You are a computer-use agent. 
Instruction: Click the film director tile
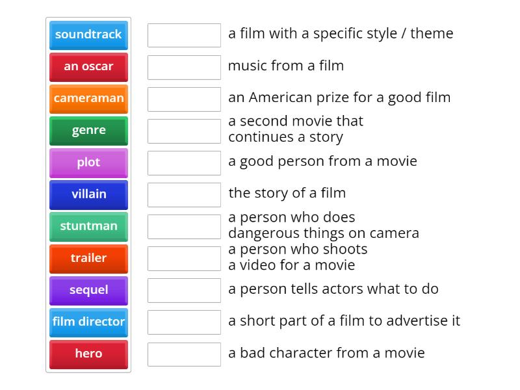tap(88, 322)
